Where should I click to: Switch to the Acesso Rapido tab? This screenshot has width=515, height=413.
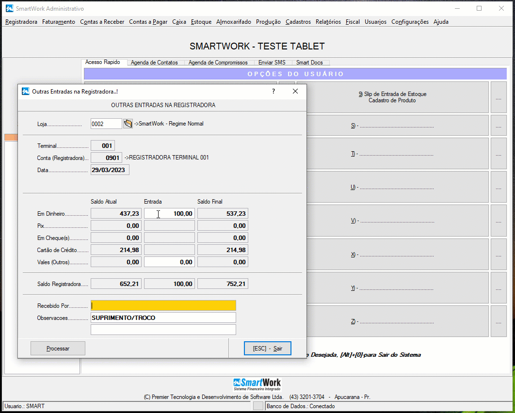coord(102,62)
